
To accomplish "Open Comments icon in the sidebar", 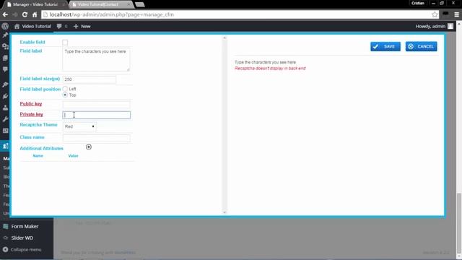I will (5, 69).
